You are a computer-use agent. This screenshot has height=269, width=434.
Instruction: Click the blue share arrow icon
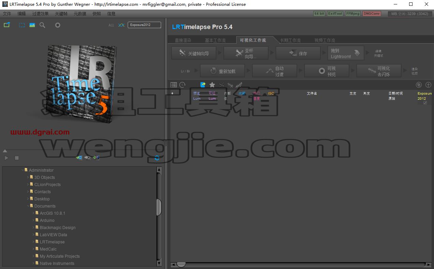203,85
